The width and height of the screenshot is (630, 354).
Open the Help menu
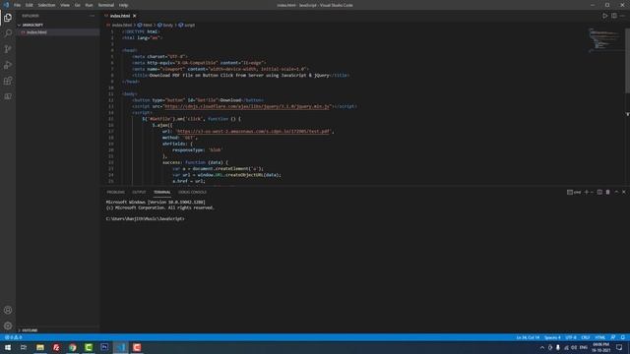click(x=123, y=5)
